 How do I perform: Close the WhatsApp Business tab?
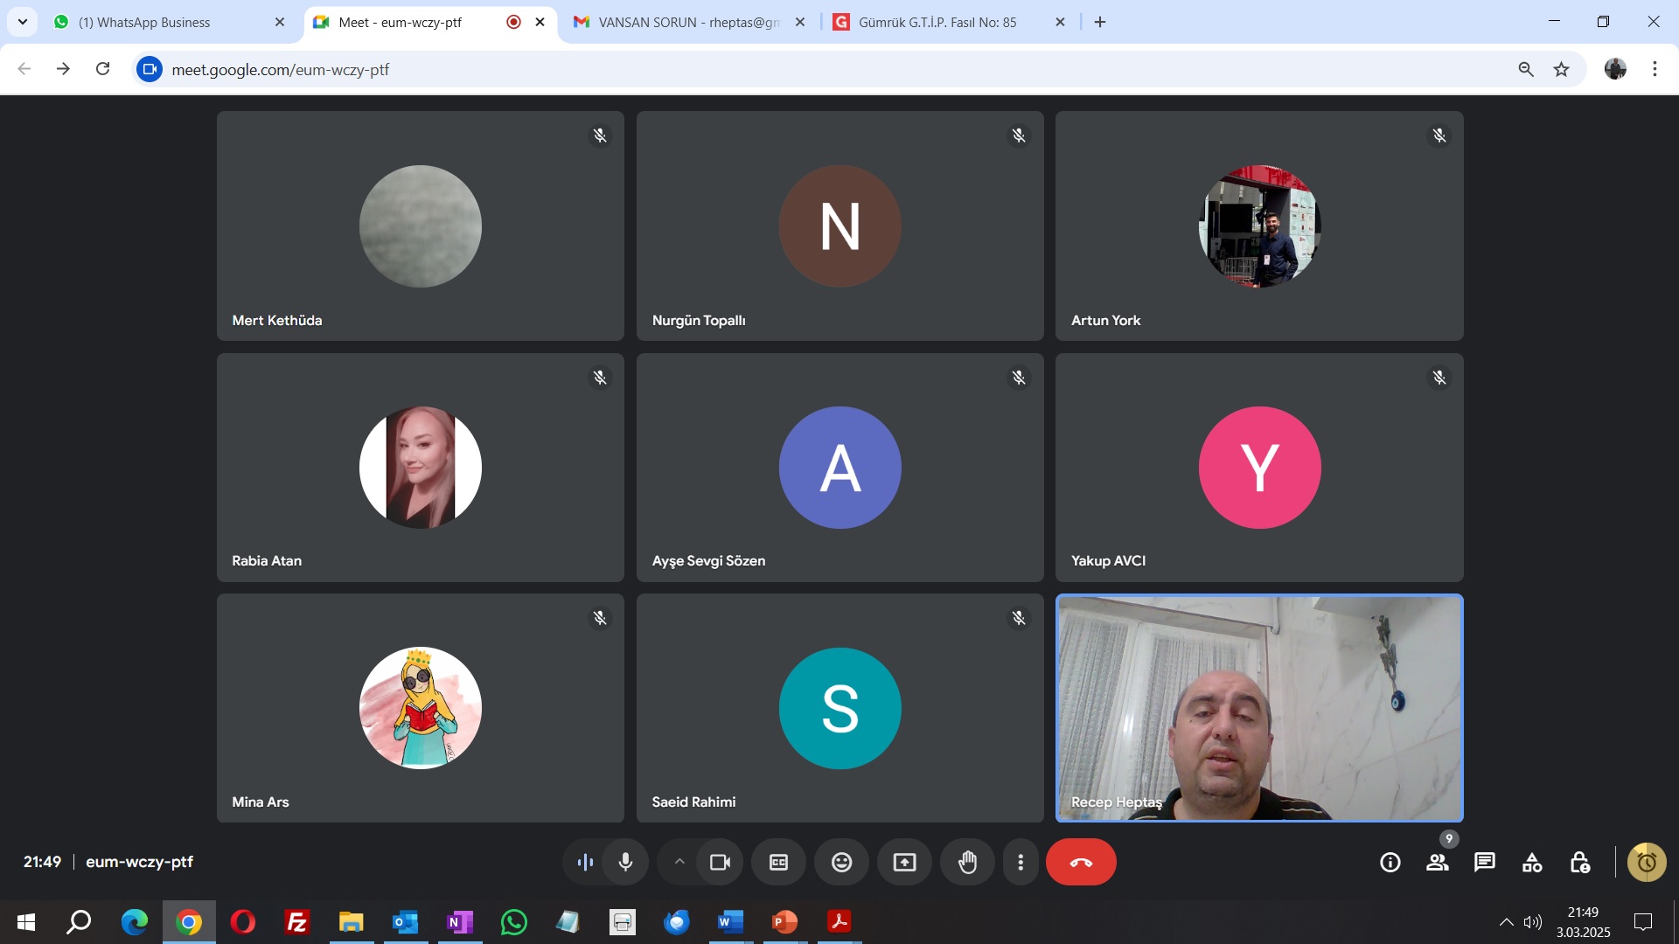click(280, 22)
